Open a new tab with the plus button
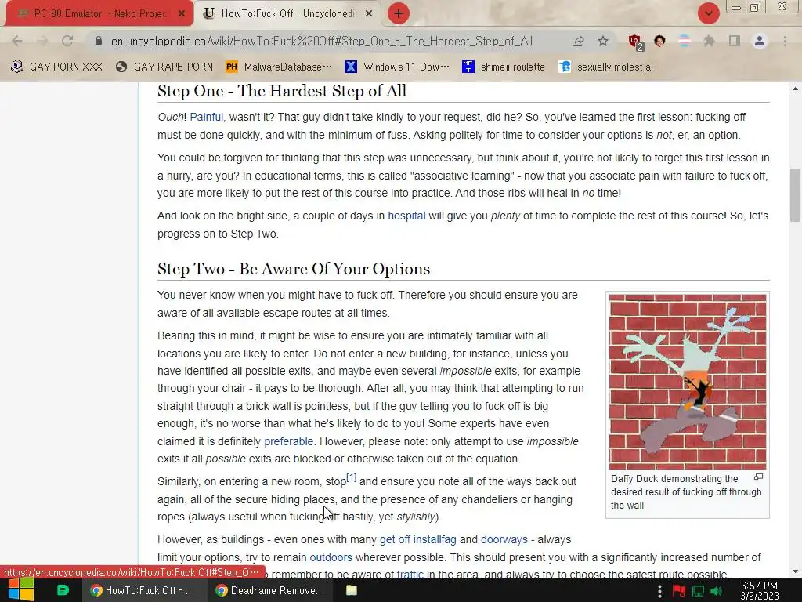This screenshot has height=602, width=802. tap(399, 13)
